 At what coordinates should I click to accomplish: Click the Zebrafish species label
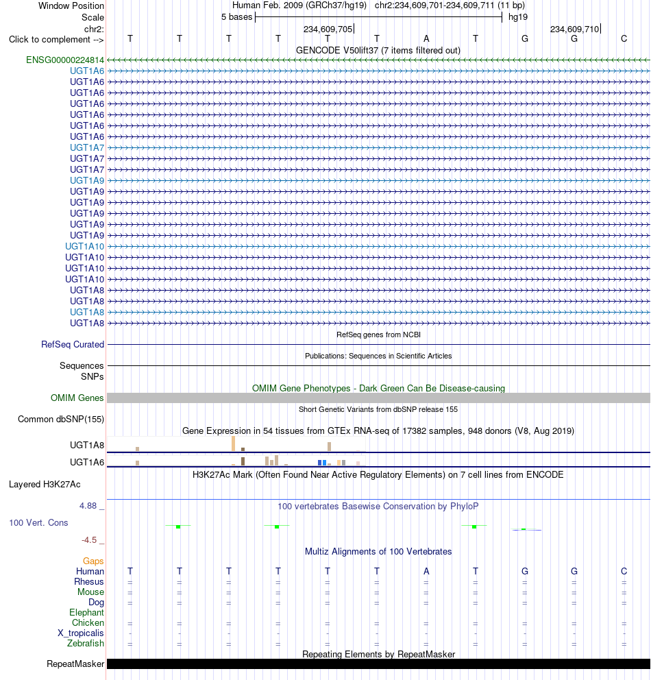tap(86, 643)
